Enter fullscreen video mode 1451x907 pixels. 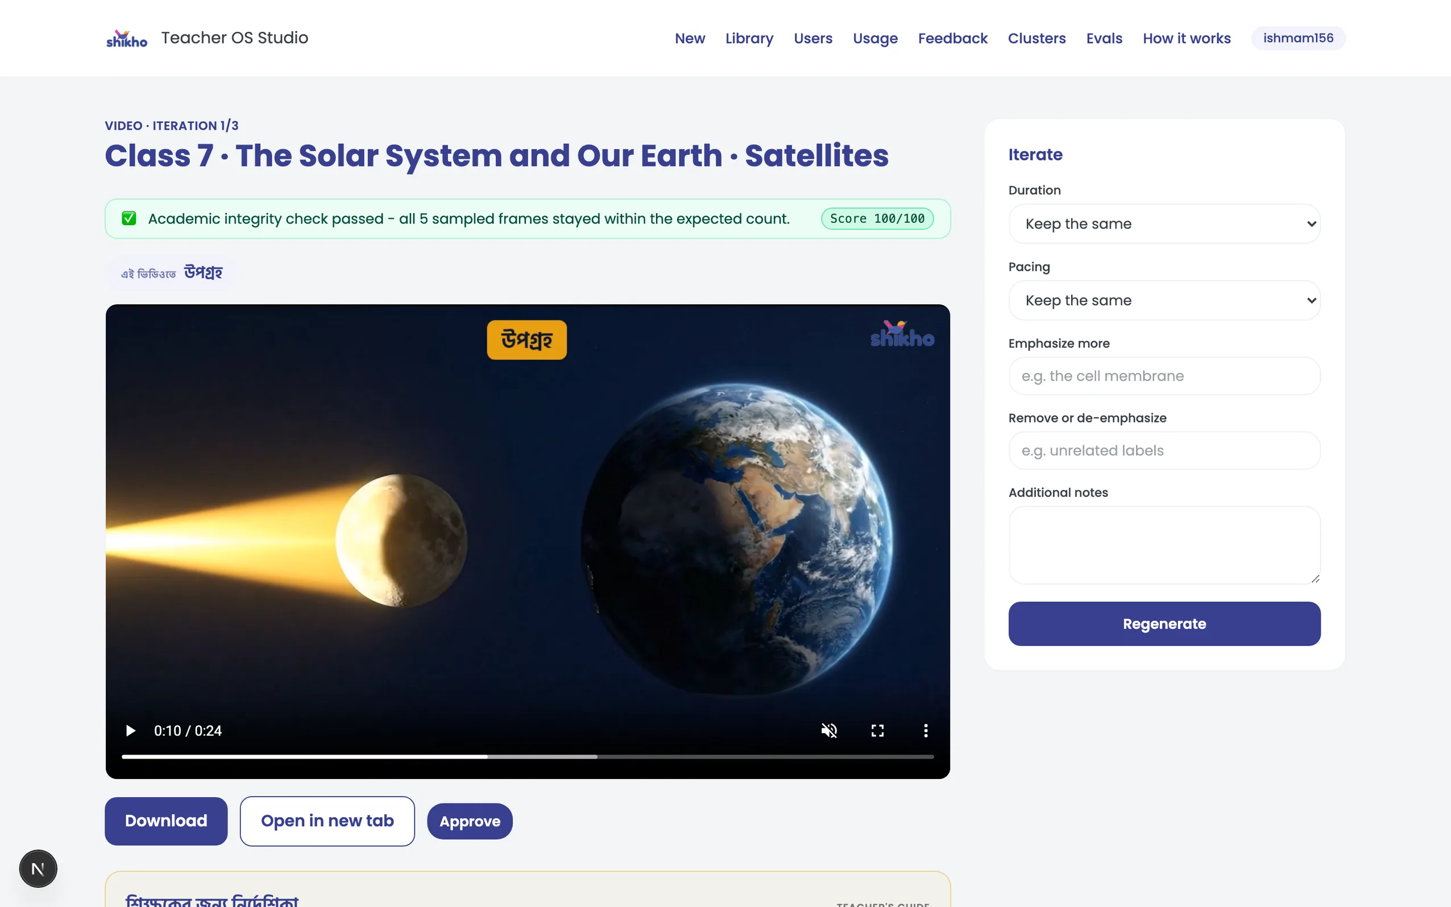[877, 731]
